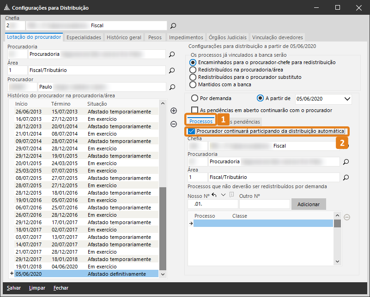Viewport: 370px width, 297px height.
Task: Open the 05/06/2020 date dropdown
Action: click(347, 99)
